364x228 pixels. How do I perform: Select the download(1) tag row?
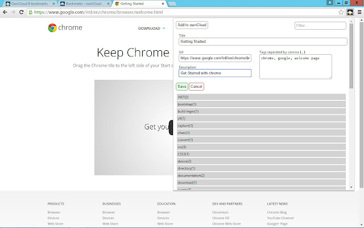pyautogui.click(x=261, y=182)
